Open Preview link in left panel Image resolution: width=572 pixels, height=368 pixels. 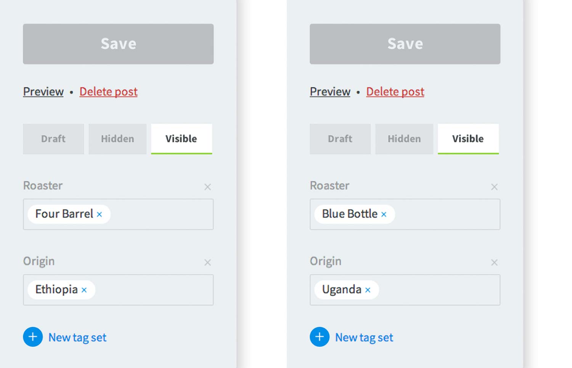pyautogui.click(x=43, y=92)
